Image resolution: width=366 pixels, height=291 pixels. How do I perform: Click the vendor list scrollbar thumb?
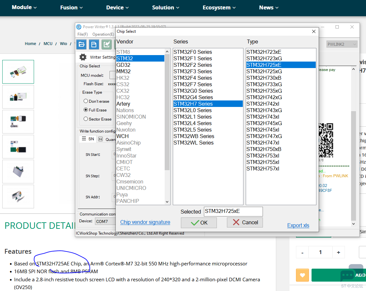click(x=167, y=112)
